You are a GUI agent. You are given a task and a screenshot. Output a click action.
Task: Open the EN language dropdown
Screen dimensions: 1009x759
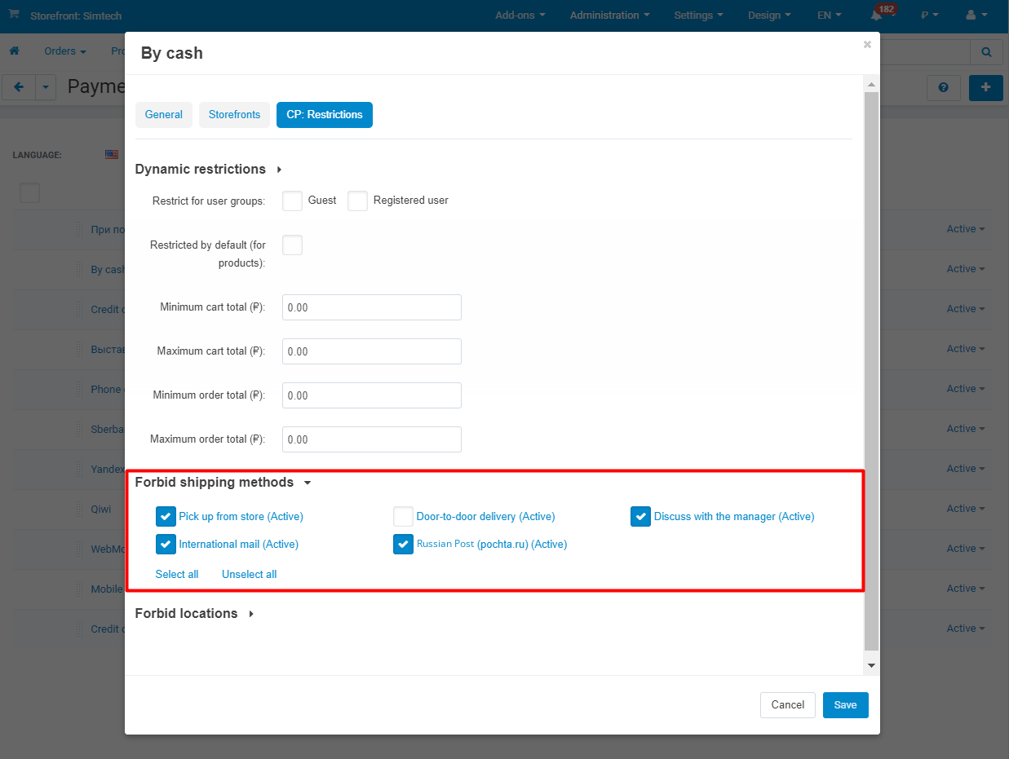pos(830,15)
